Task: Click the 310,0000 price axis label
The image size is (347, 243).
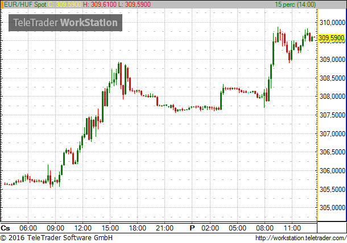Action: pyautogui.click(x=332, y=22)
